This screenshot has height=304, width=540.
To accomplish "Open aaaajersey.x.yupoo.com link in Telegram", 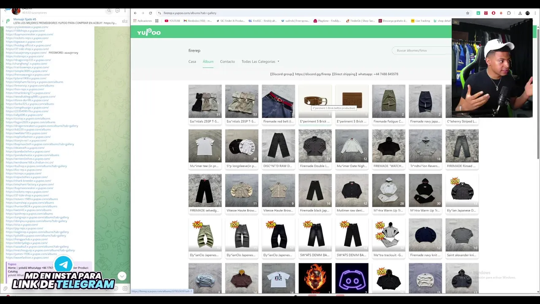I will [26, 53].
